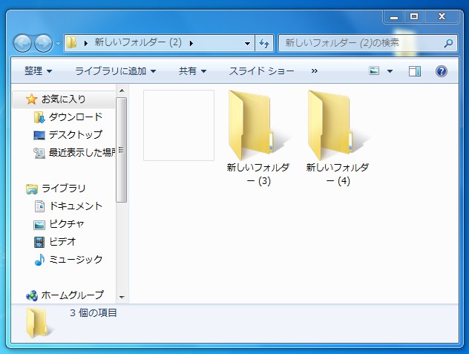469x354 pixels.
Task: Click in the 新しいフォルダー (2)の検索 box
Action: 360,44
